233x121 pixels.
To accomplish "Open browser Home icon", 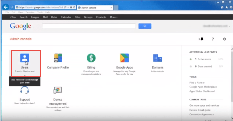I will coord(222,7).
